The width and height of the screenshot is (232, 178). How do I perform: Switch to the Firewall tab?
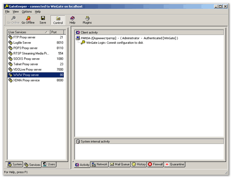point(156,164)
